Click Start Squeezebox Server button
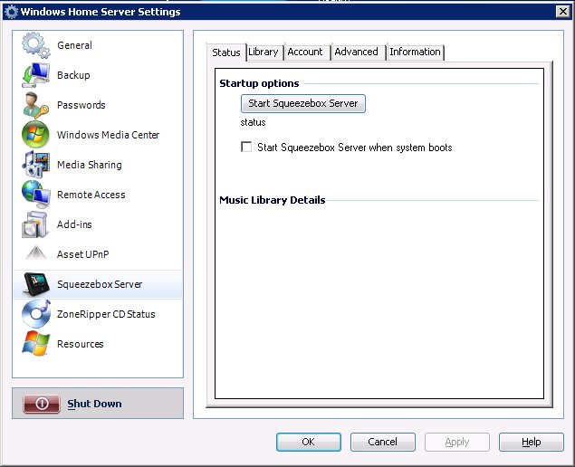This screenshot has height=467, width=575. click(x=303, y=103)
